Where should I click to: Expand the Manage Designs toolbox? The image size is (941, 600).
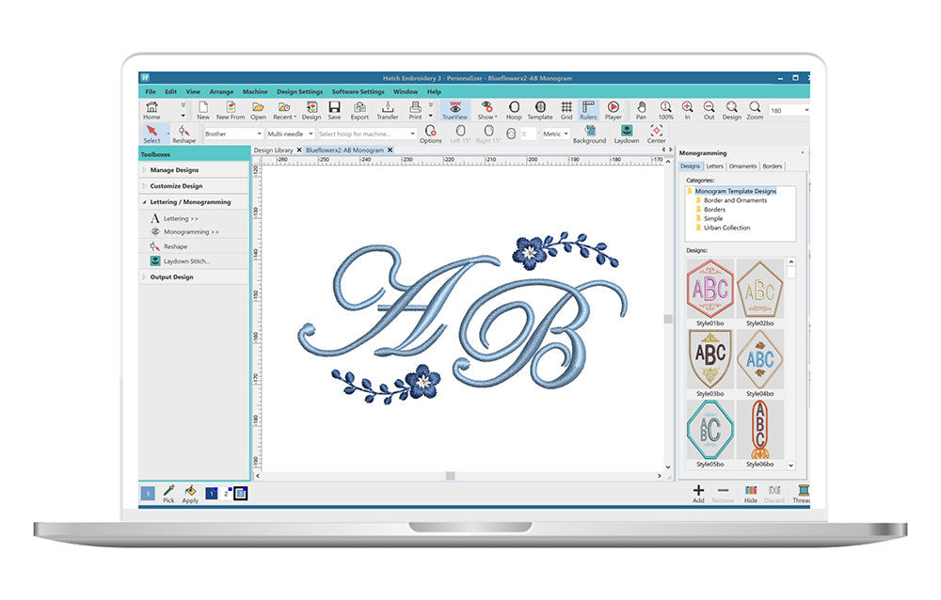[x=175, y=170]
